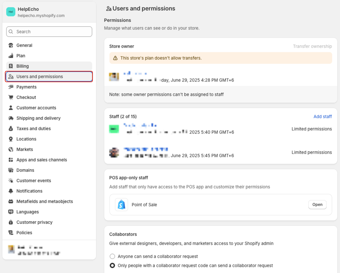Click the Markets globe icon

pyautogui.click(x=11, y=149)
